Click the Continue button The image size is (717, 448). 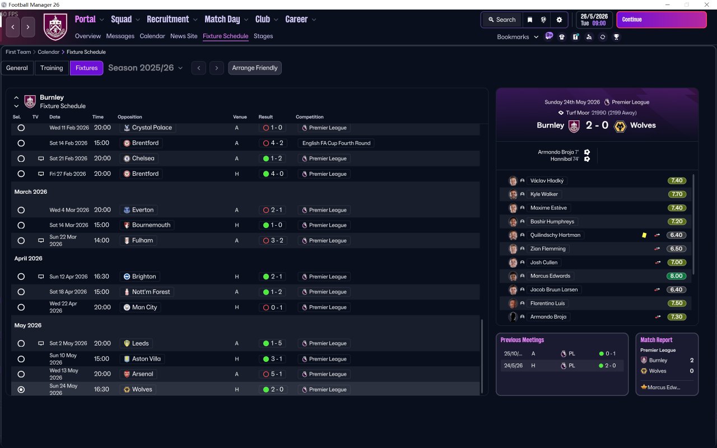[x=662, y=20]
